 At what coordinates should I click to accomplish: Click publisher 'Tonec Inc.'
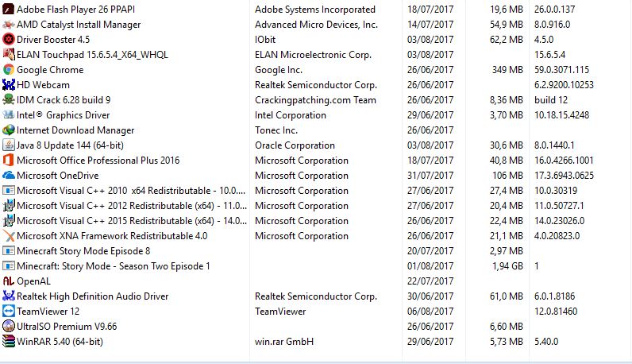tap(276, 130)
